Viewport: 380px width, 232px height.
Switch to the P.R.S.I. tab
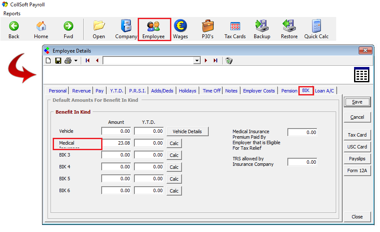click(137, 91)
